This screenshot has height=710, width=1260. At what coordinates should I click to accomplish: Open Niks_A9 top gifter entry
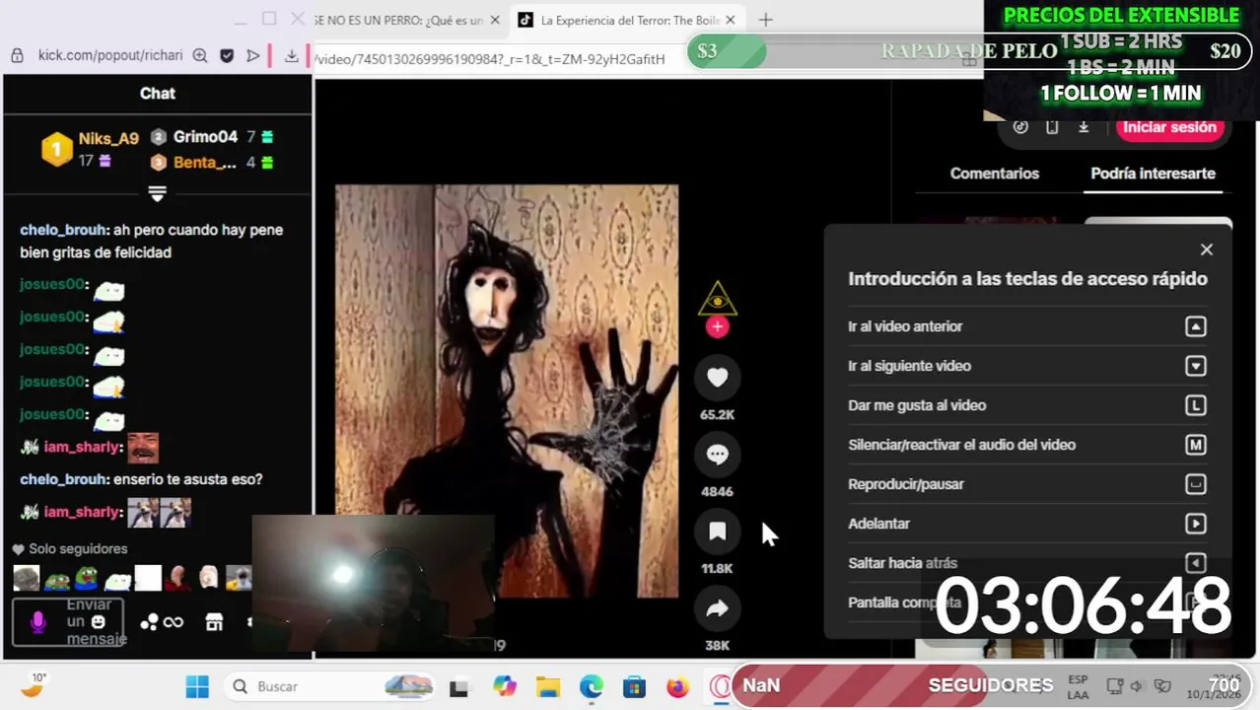[x=91, y=149]
